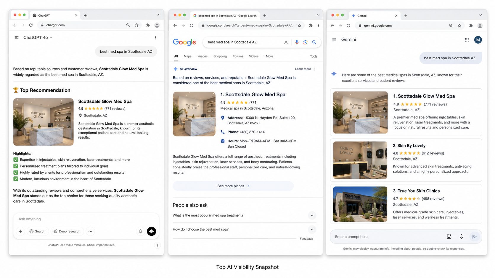Click 'Learn more' in AI Overview
This screenshot has height=278, width=495.
[x=303, y=69]
